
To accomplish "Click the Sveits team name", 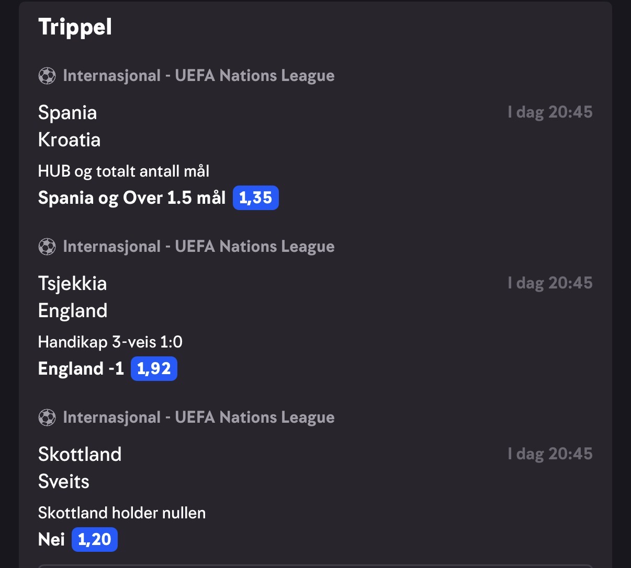I will [64, 481].
